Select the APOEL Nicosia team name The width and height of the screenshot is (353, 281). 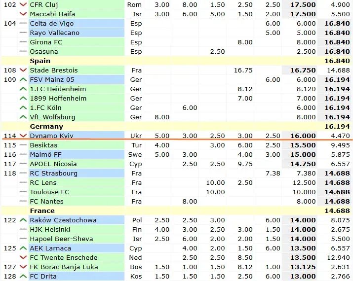(x=53, y=164)
